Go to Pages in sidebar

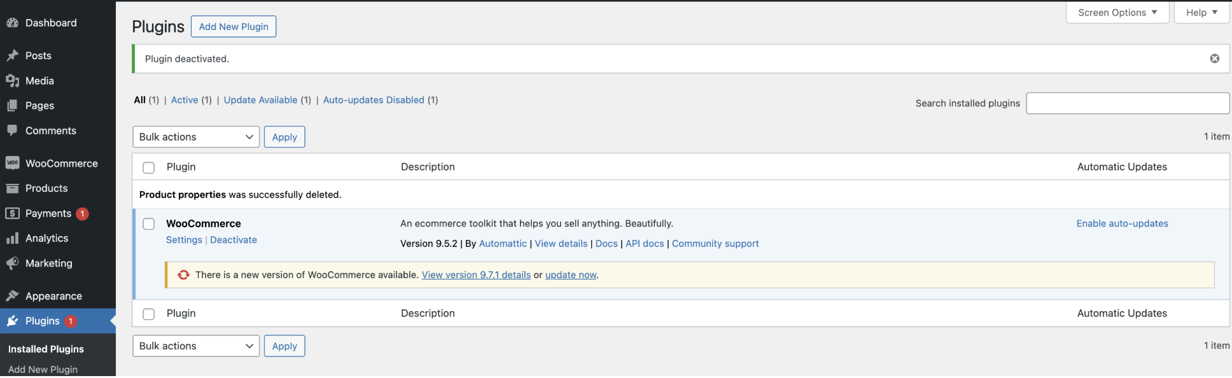click(39, 106)
